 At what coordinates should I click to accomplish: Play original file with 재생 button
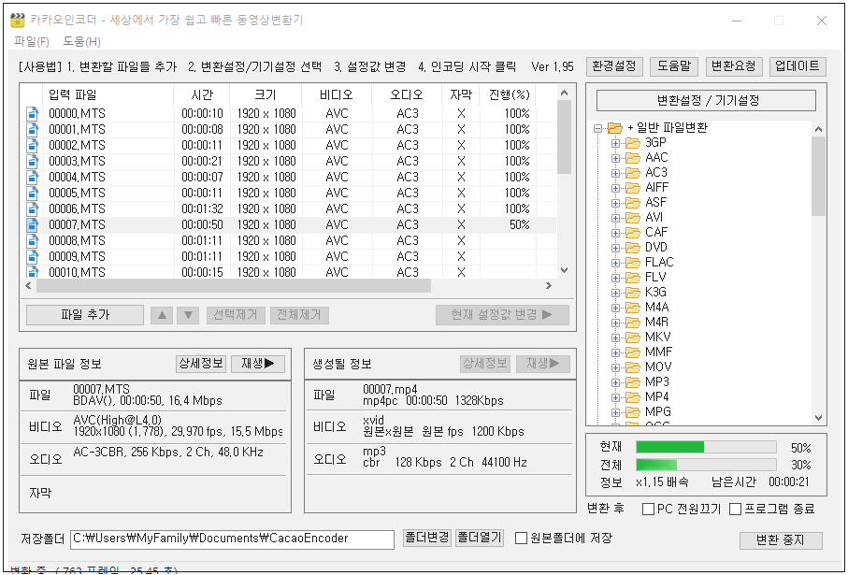(x=258, y=364)
